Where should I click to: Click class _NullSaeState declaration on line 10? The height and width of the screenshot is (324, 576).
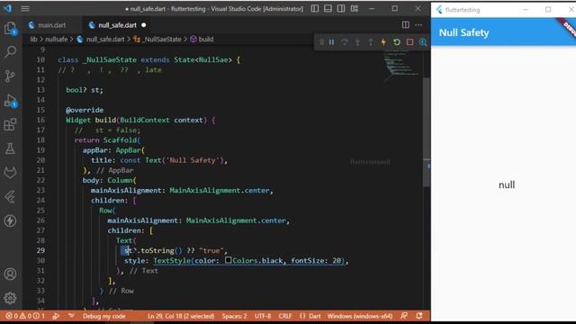[148, 59]
